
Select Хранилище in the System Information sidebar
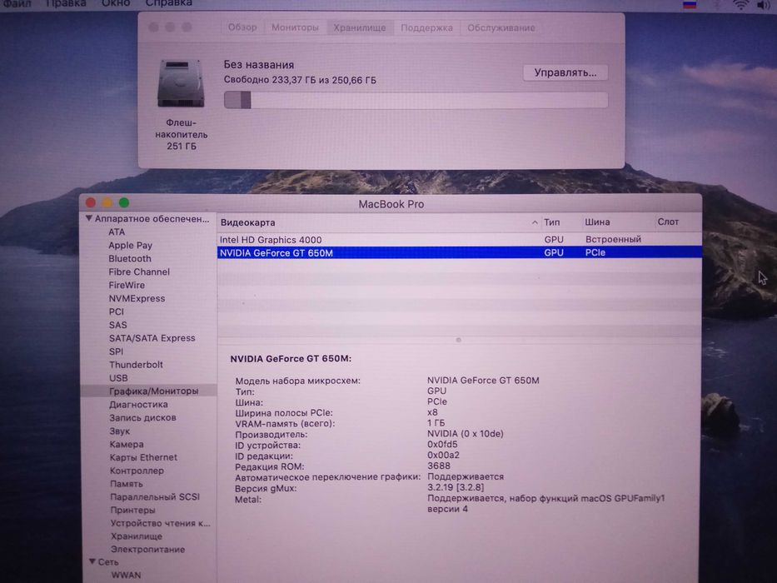point(137,536)
